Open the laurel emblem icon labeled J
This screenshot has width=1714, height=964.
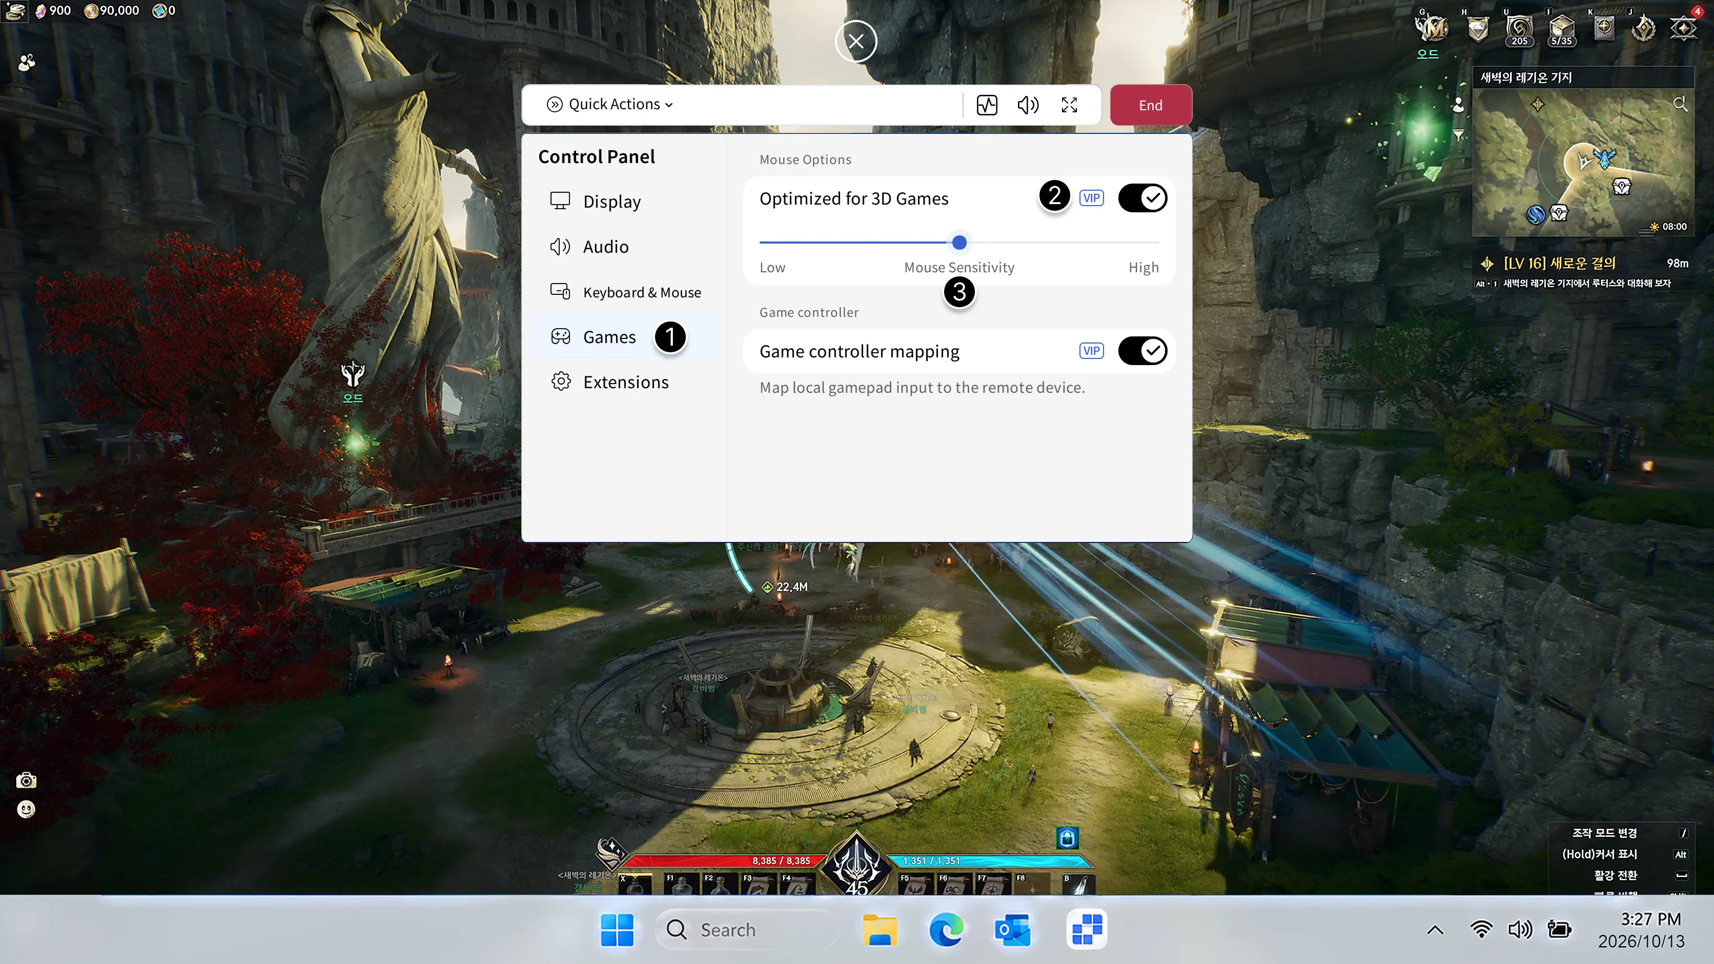1643,28
